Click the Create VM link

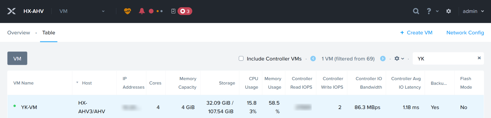(x=416, y=33)
